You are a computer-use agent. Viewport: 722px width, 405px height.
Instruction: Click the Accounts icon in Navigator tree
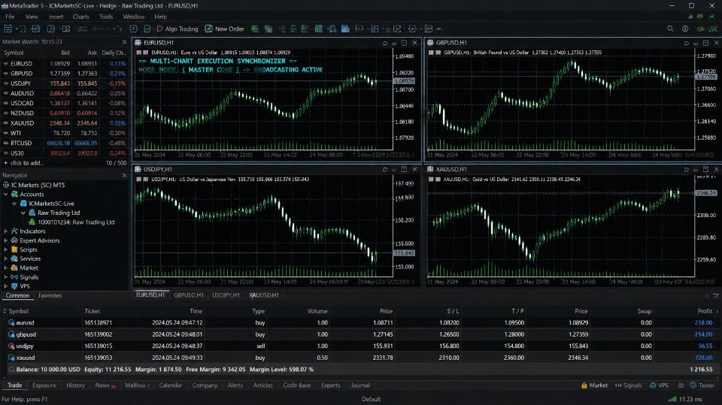(14, 194)
